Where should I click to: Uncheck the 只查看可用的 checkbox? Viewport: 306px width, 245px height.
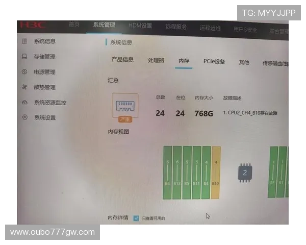(136, 218)
